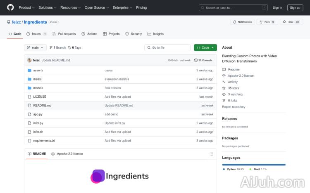Image resolution: width=310 pixels, height=193 pixels.
Task: Expand the Product menu
Action: tap(26, 7)
